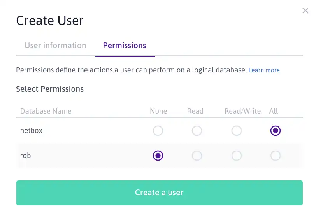
Task: Choose Read/Write for netbox database
Action: point(237,131)
